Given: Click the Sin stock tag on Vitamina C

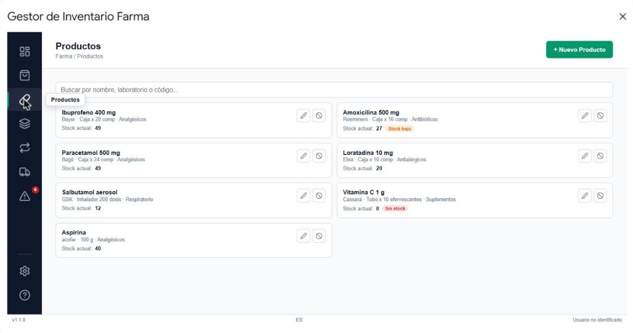Looking at the screenshot, I should (395, 209).
